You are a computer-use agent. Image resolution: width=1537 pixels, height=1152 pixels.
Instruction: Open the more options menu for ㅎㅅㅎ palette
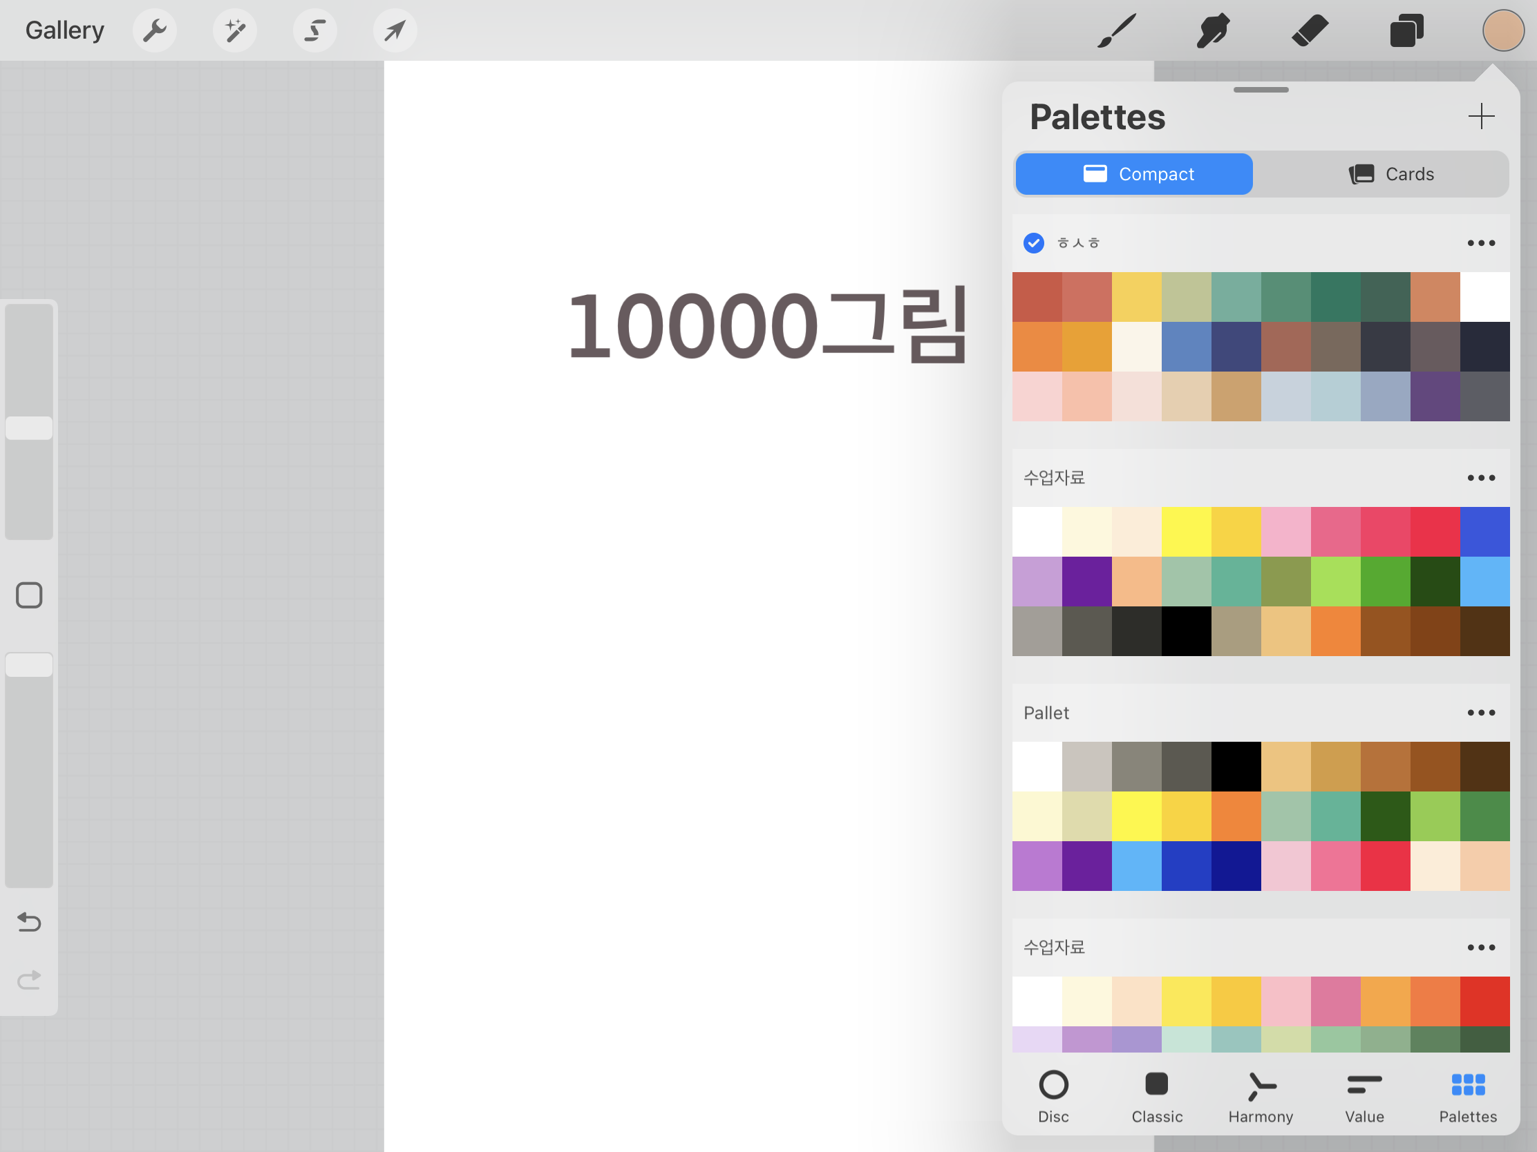(1481, 243)
